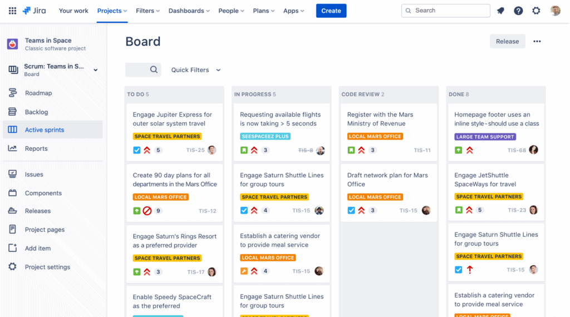Image resolution: width=570 pixels, height=317 pixels.
Task: Click SPACE TRAVEL PARTNERS label on TIS-25
Action: coord(167,136)
